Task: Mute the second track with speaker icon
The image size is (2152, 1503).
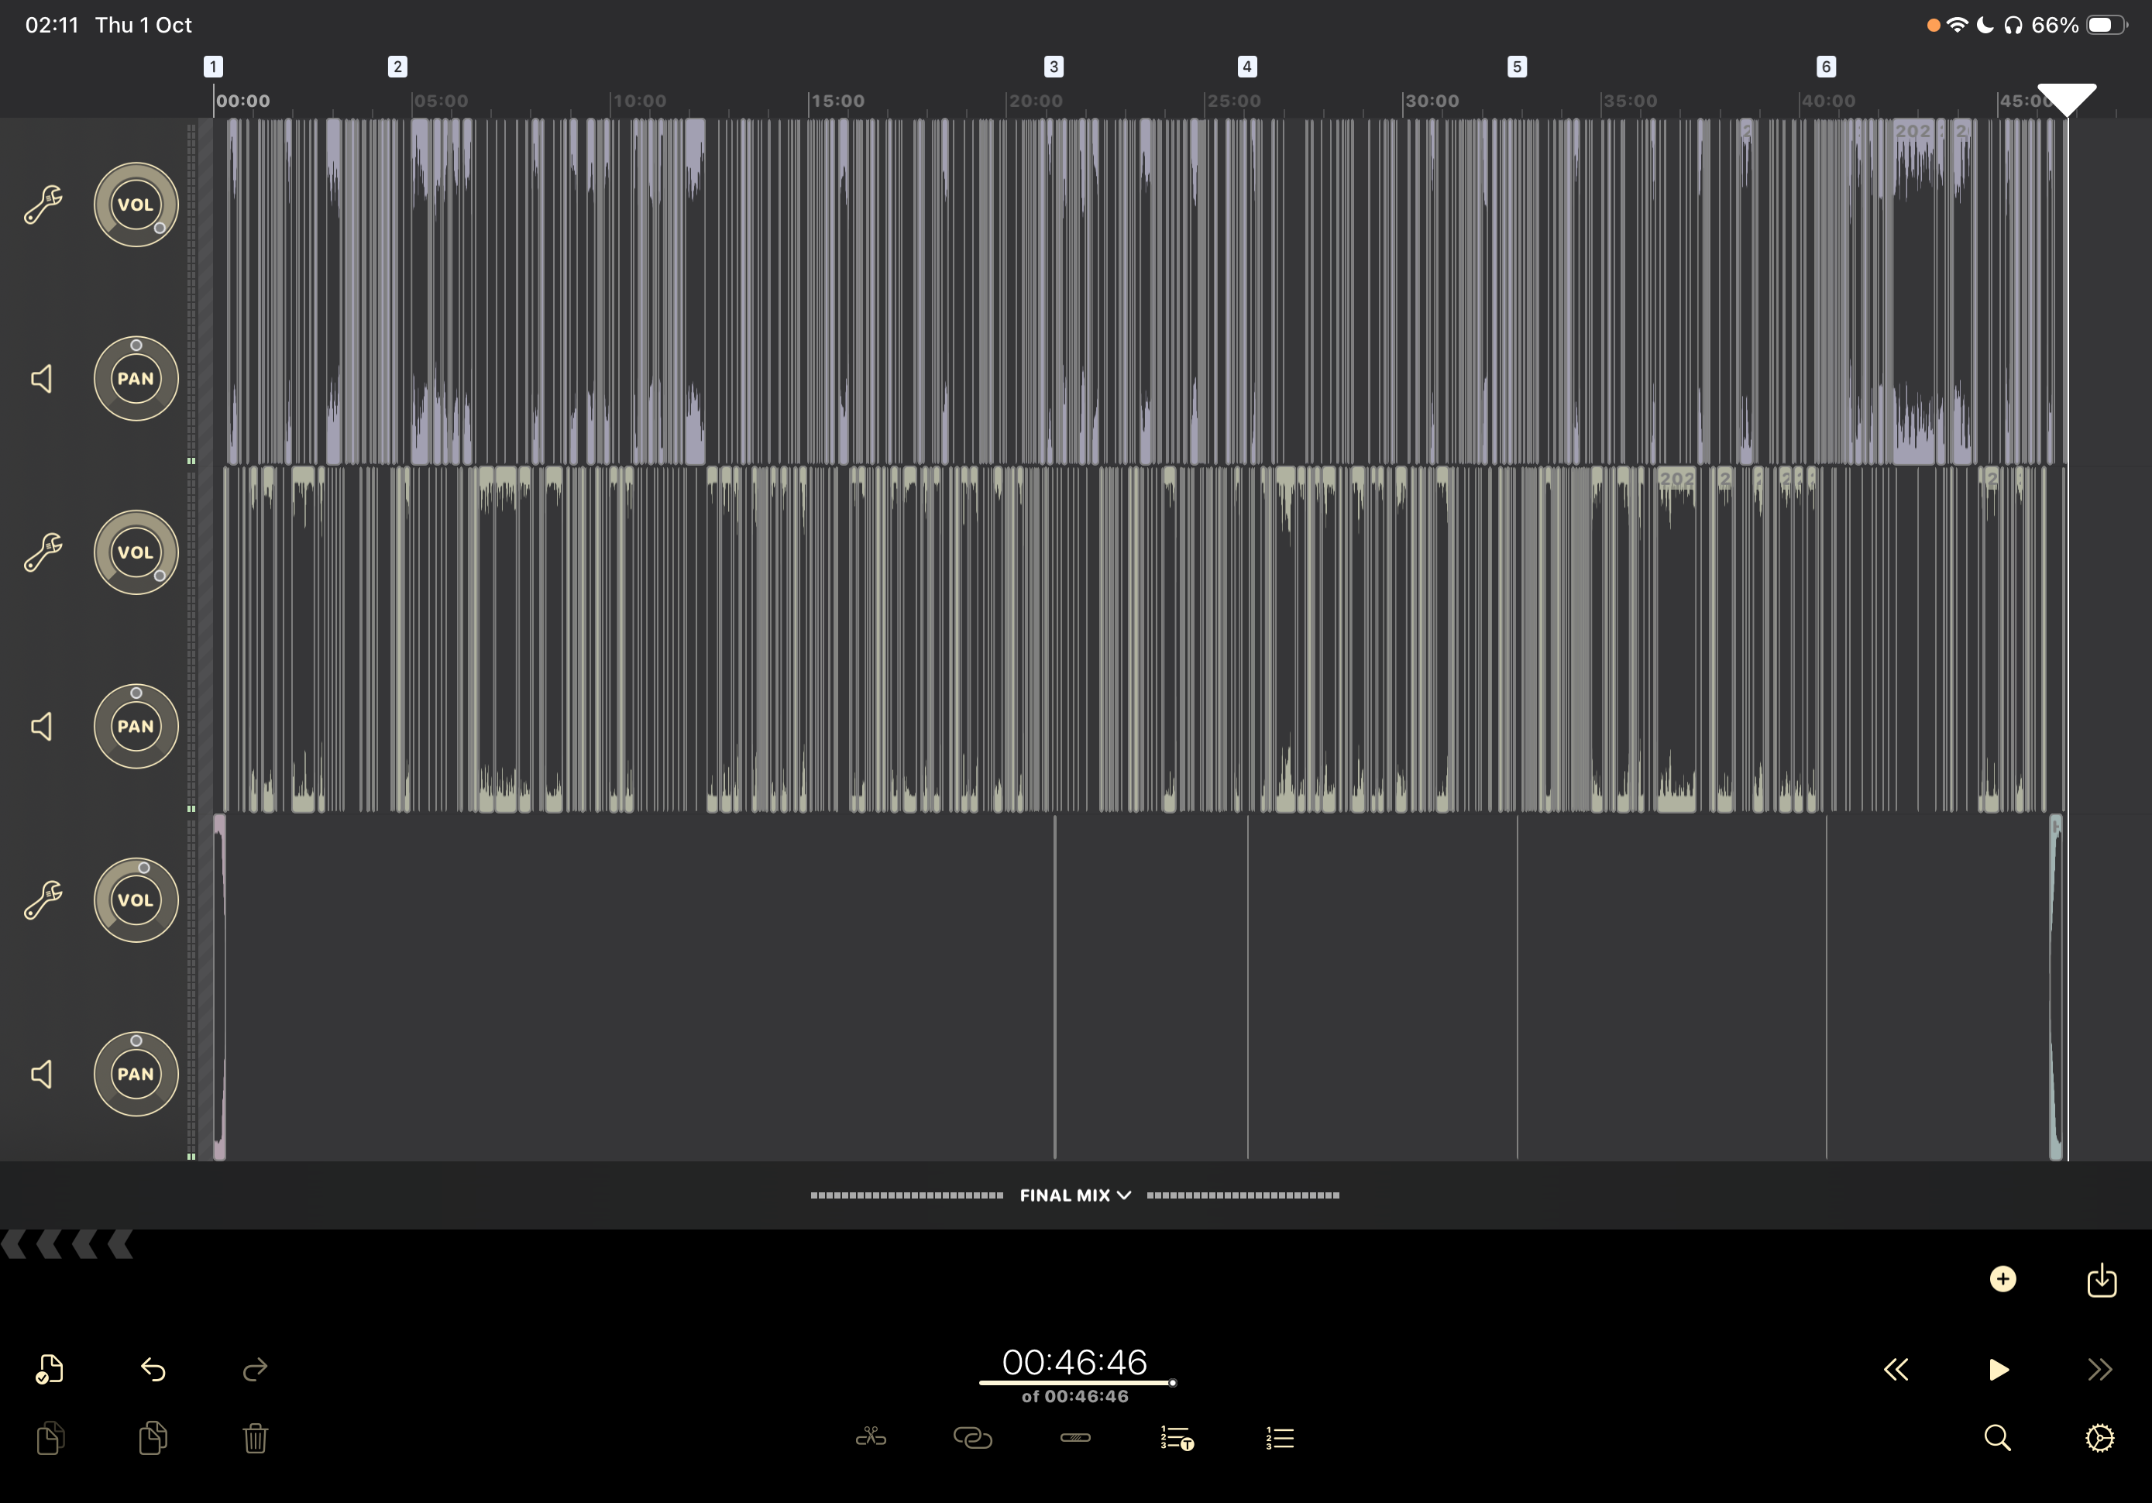Action: 42,727
